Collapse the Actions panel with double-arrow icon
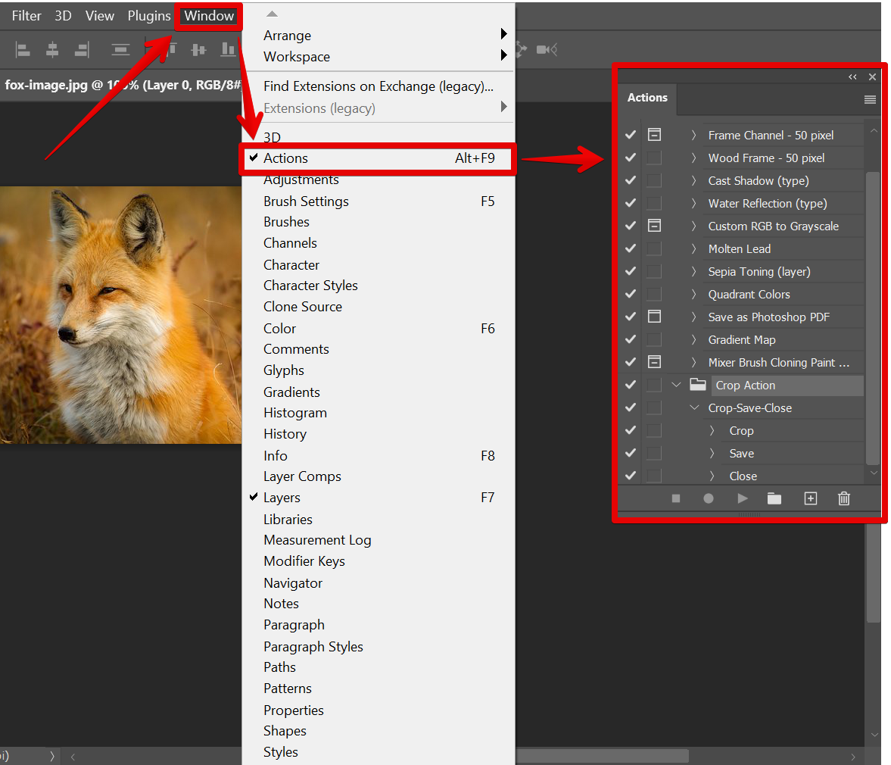 tap(852, 76)
